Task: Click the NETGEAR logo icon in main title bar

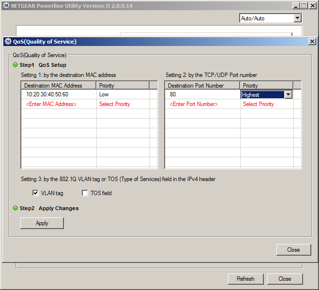Action: tap(6, 5)
